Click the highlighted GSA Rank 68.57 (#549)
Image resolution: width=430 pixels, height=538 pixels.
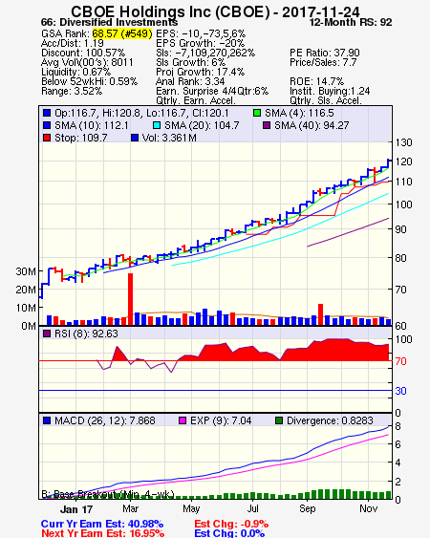click(122, 33)
